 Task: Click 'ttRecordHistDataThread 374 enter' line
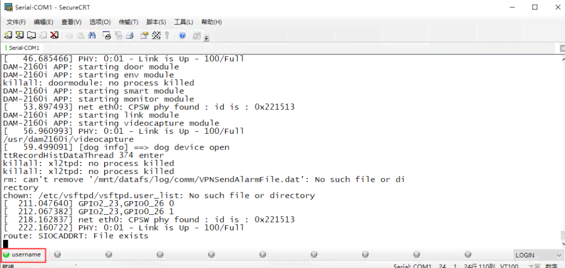click(83, 155)
